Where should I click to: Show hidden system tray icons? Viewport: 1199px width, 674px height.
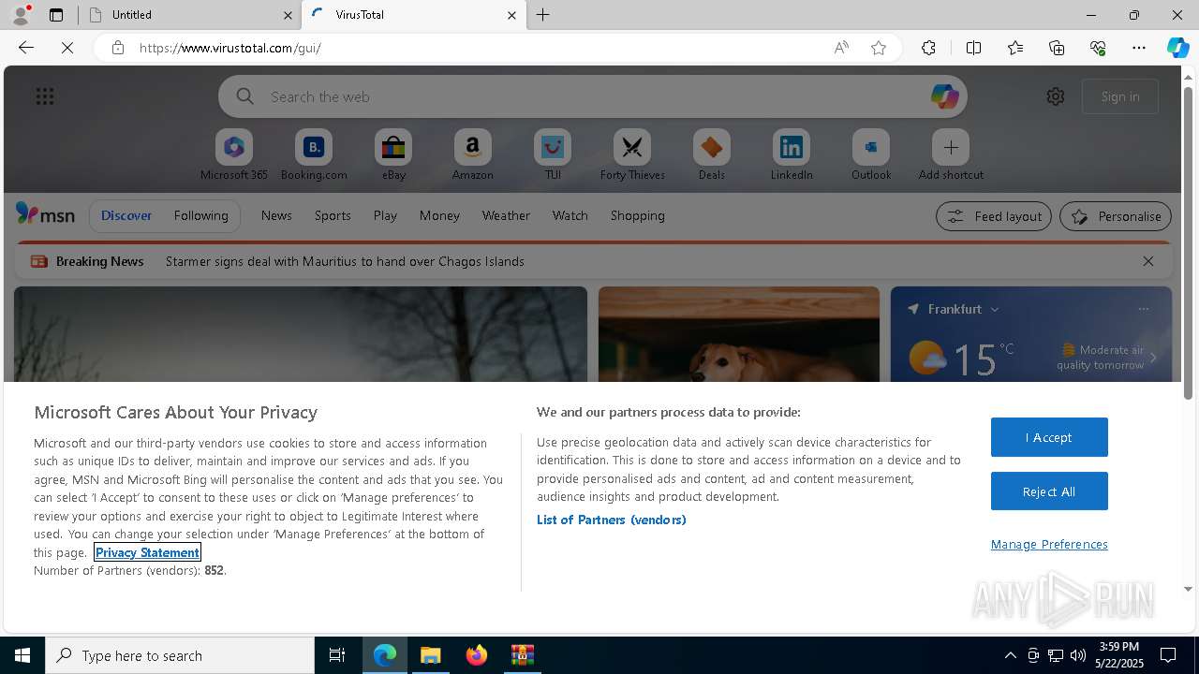pyautogui.click(x=1010, y=655)
